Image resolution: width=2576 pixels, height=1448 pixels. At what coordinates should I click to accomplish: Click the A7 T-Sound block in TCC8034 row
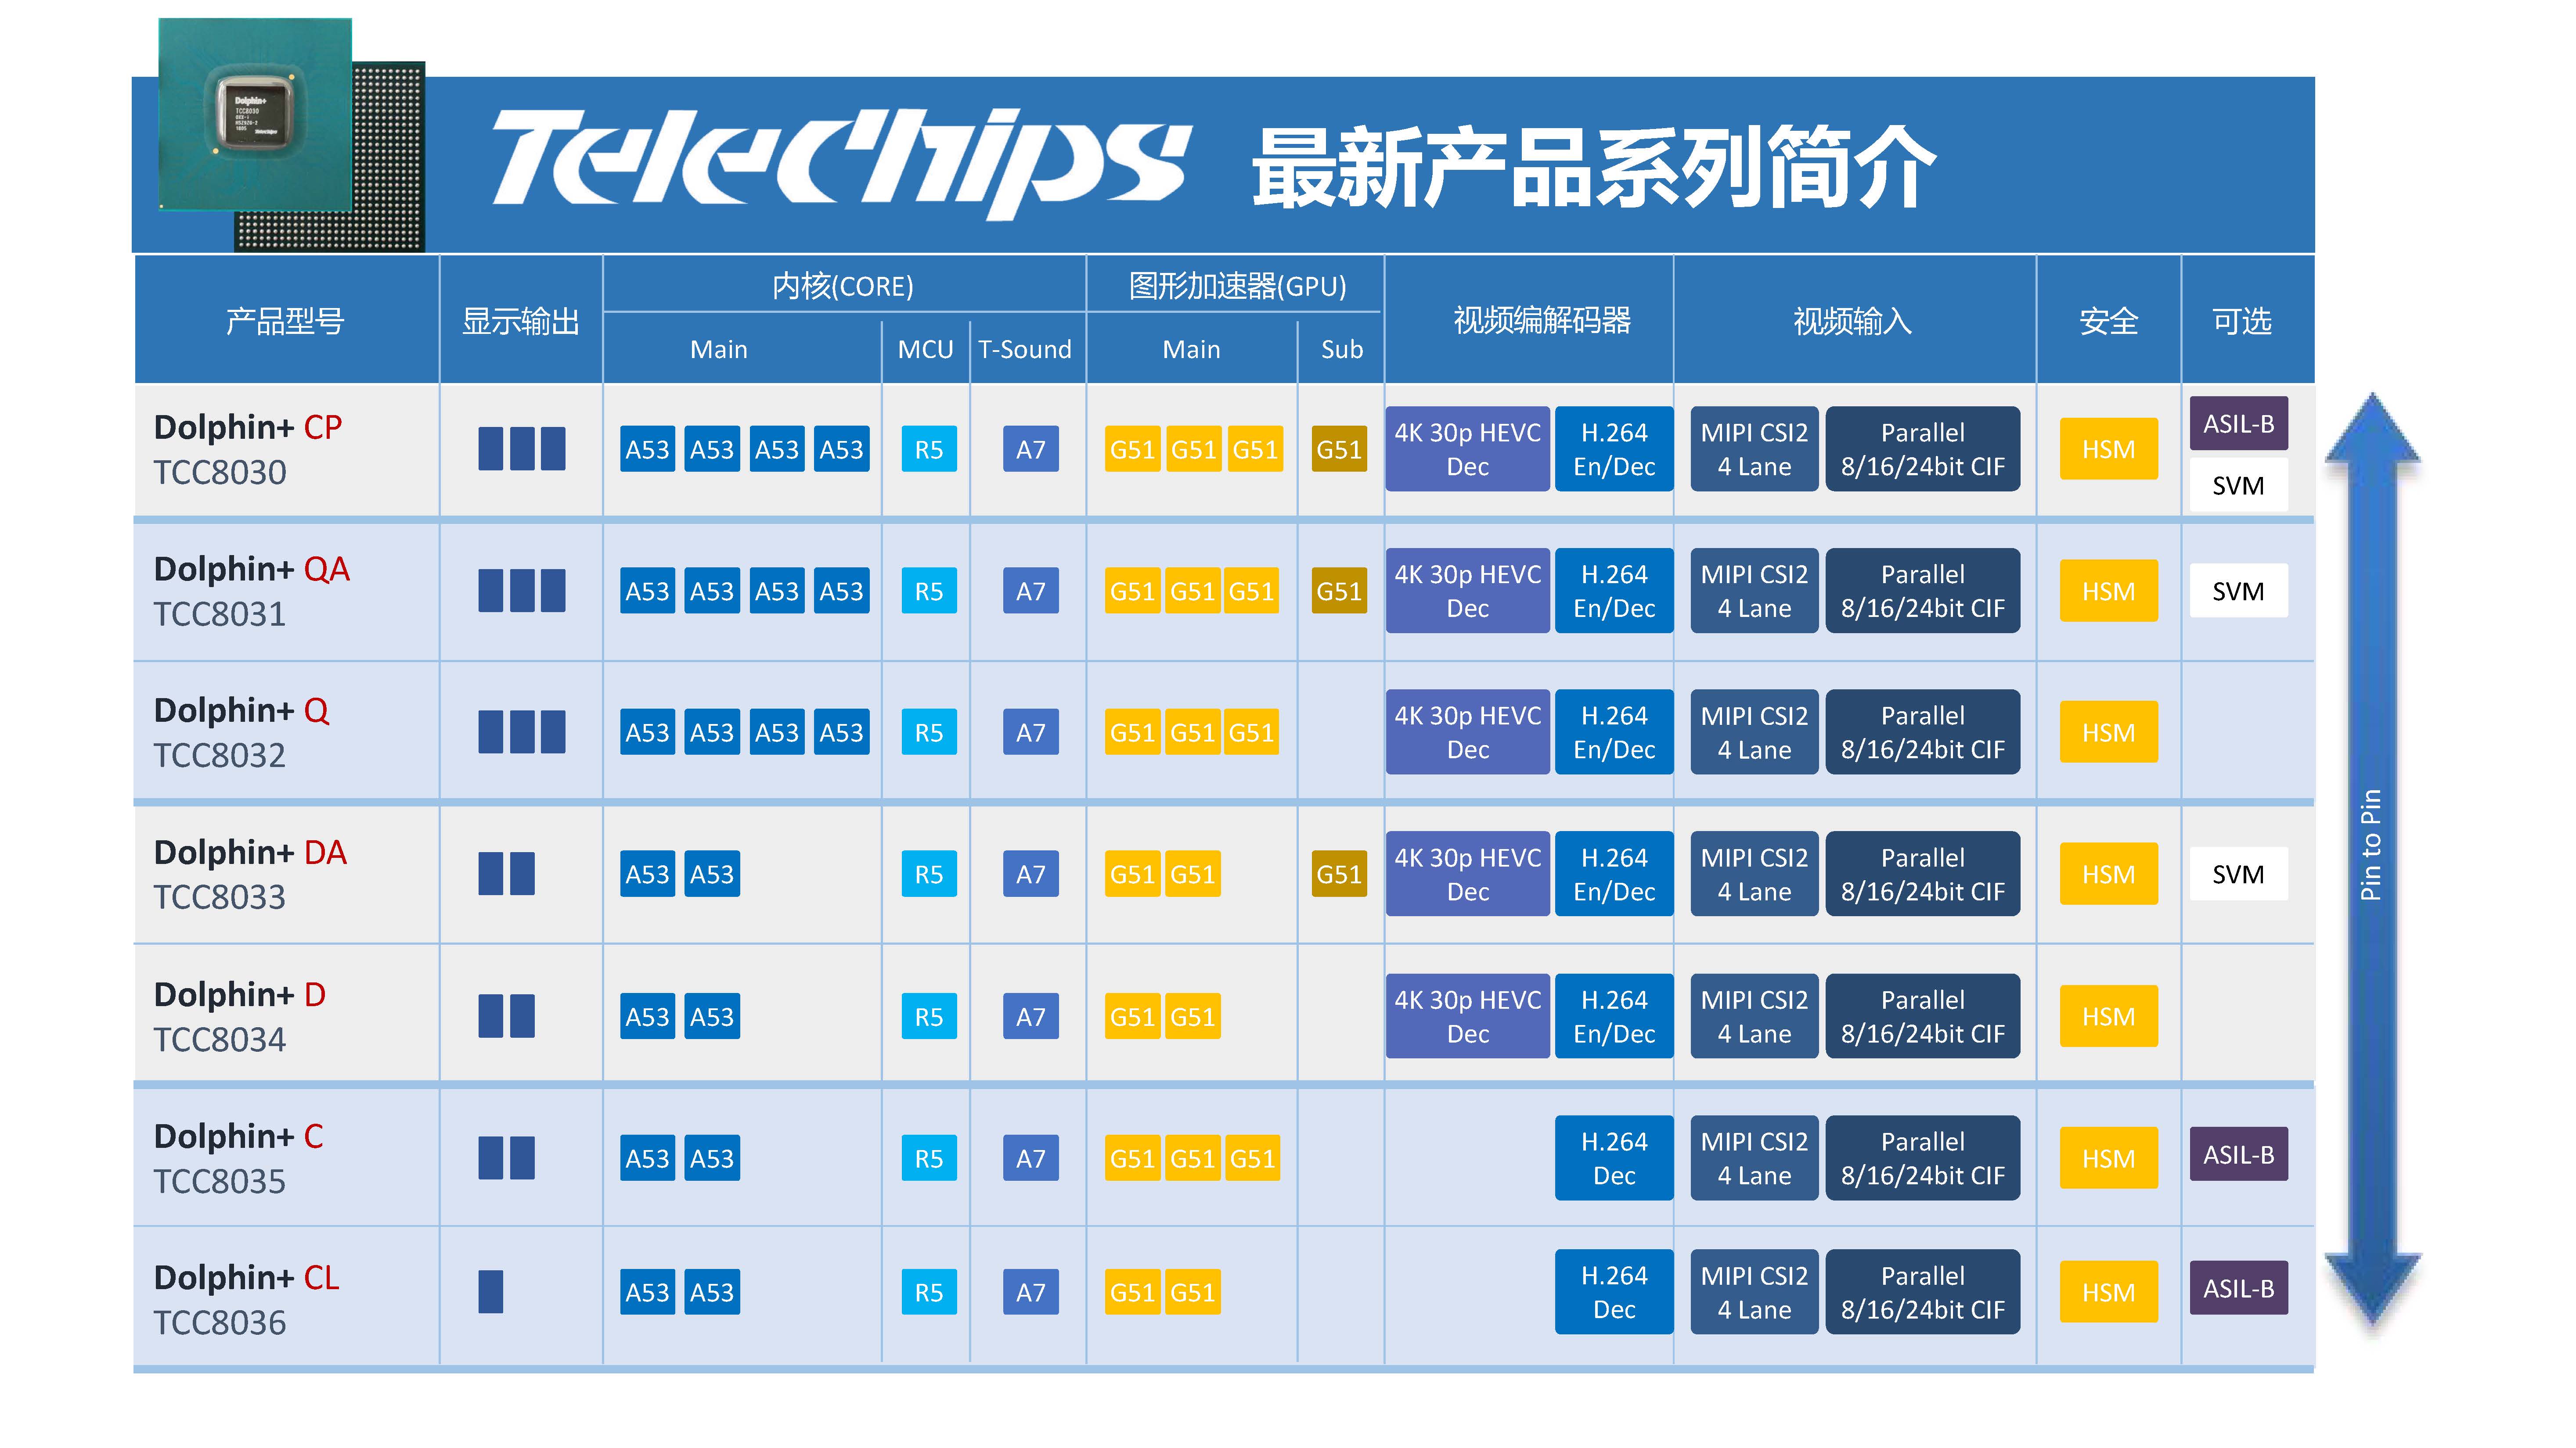[x=1030, y=1016]
